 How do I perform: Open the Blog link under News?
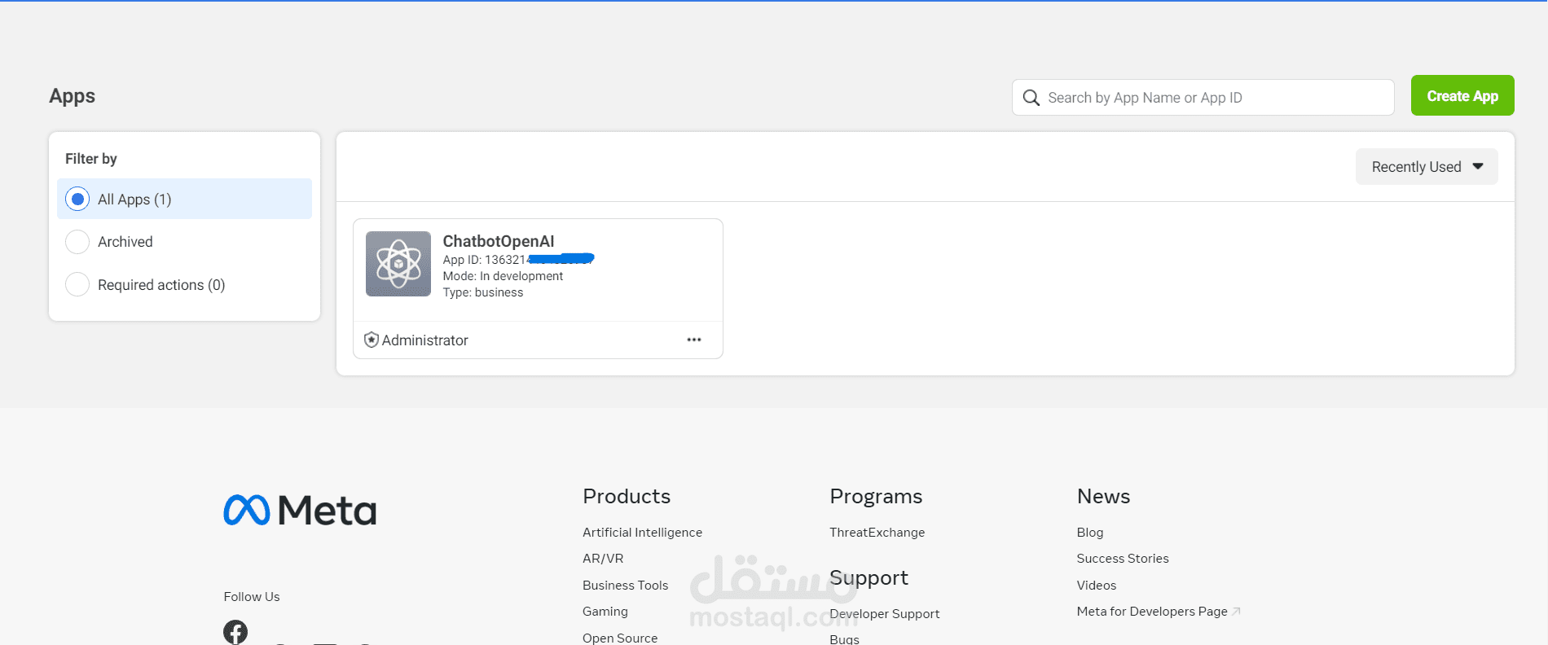click(1089, 532)
